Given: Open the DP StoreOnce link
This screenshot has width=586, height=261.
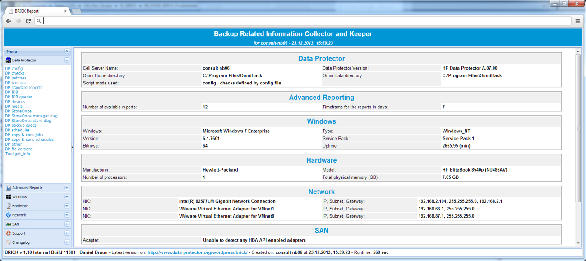Looking at the screenshot, I should point(18,111).
